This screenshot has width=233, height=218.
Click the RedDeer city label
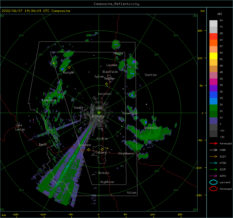point(110,79)
